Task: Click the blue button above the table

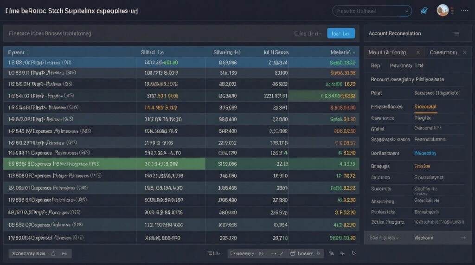Action: point(340,33)
